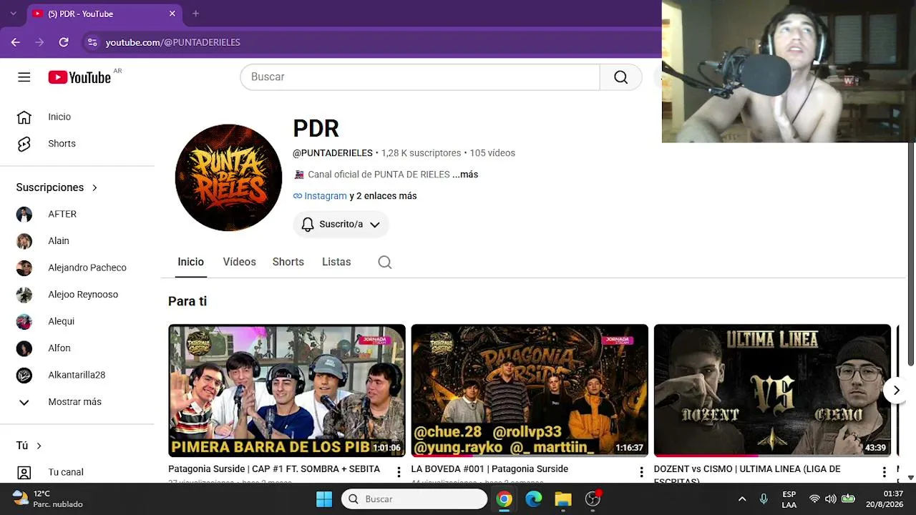The image size is (916, 515).
Task: Go back in the browser
Action: 16,42
